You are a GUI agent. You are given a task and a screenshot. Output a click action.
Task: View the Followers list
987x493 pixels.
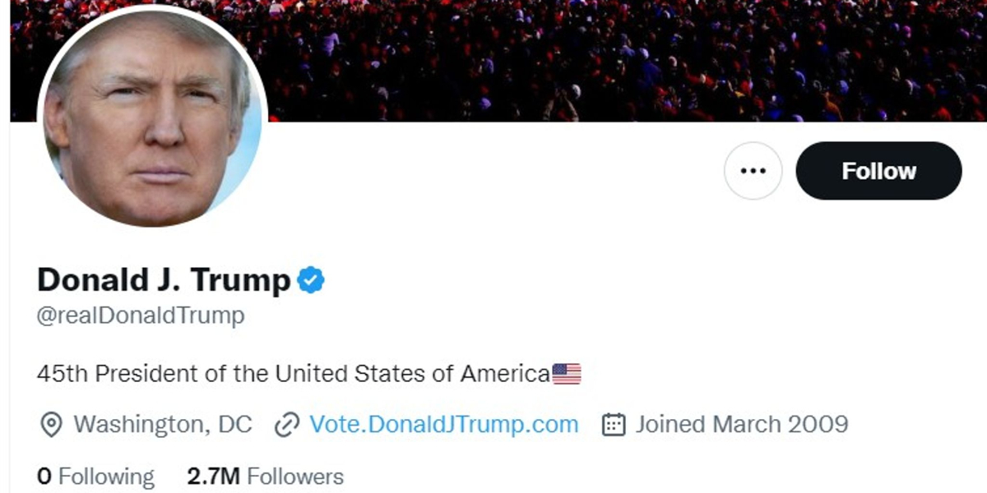(x=295, y=477)
